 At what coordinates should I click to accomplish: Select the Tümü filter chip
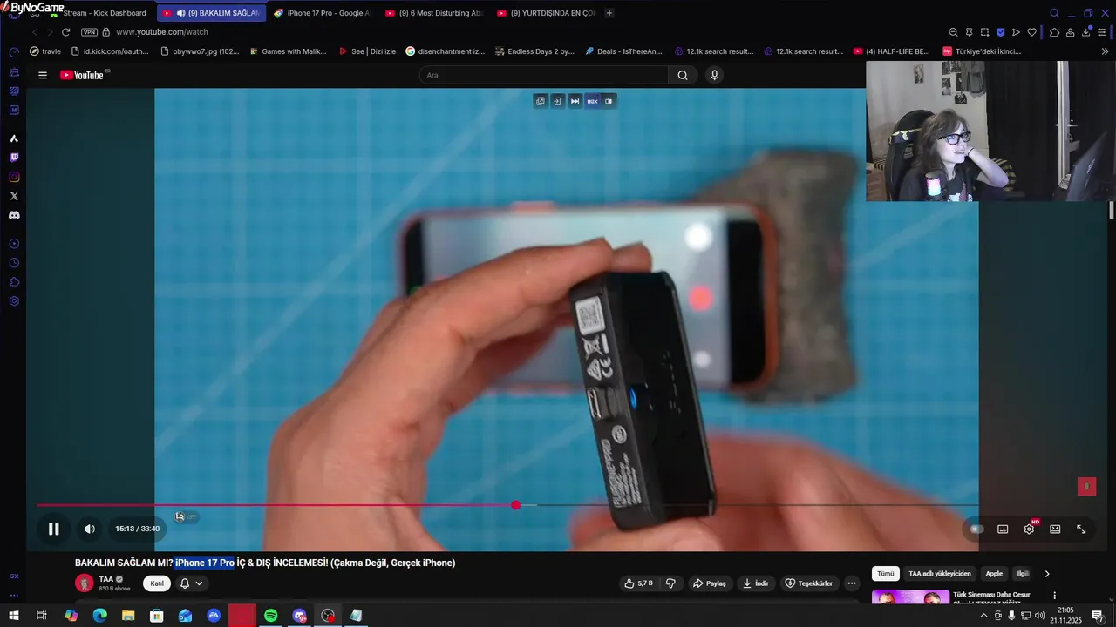[x=885, y=574]
